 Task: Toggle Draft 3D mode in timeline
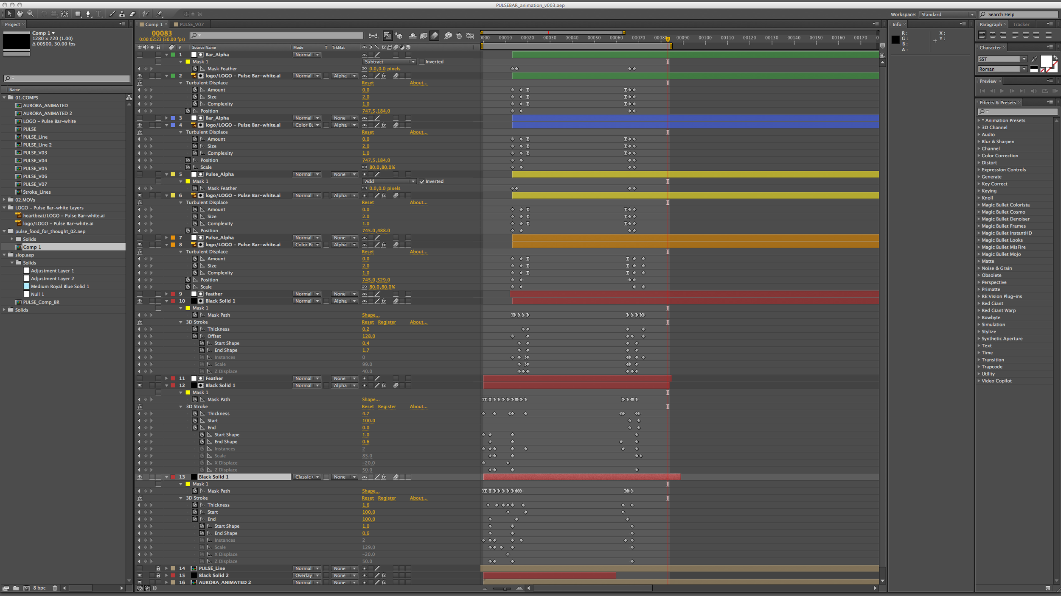(x=399, y=36)
